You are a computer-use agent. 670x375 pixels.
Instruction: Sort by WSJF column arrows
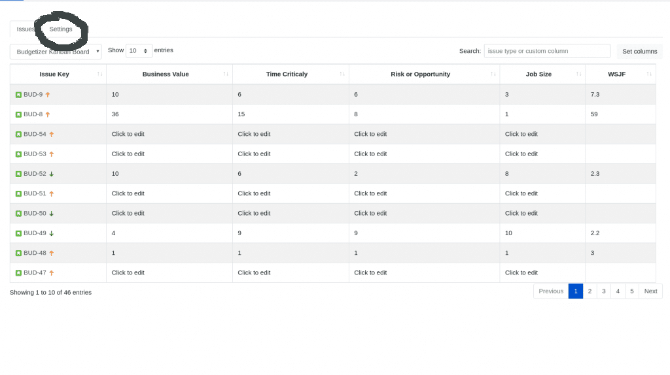point(649,74)
